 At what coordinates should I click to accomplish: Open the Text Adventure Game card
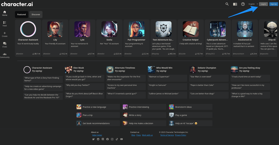point(163,38)
